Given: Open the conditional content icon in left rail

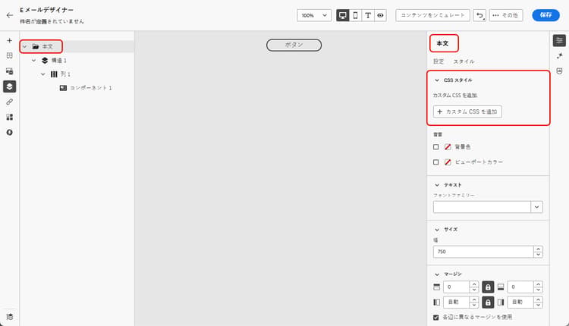Looking at the screenshot, I should 10,117.
